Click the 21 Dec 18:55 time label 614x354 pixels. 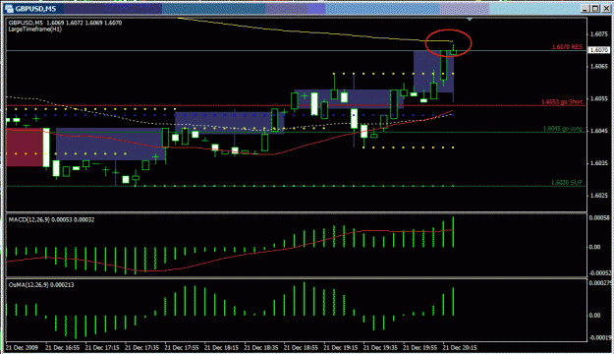pyautogui.click(x=301, y=347)
